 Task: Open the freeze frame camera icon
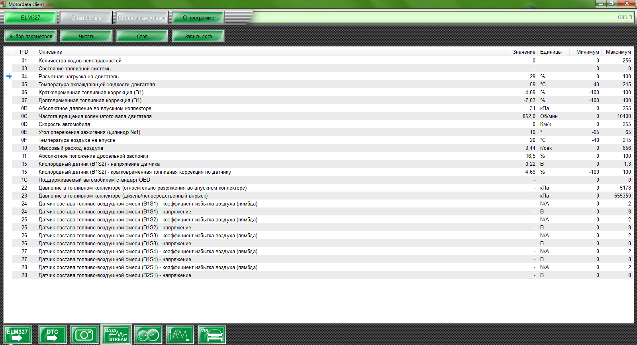(x=84, y=335)
